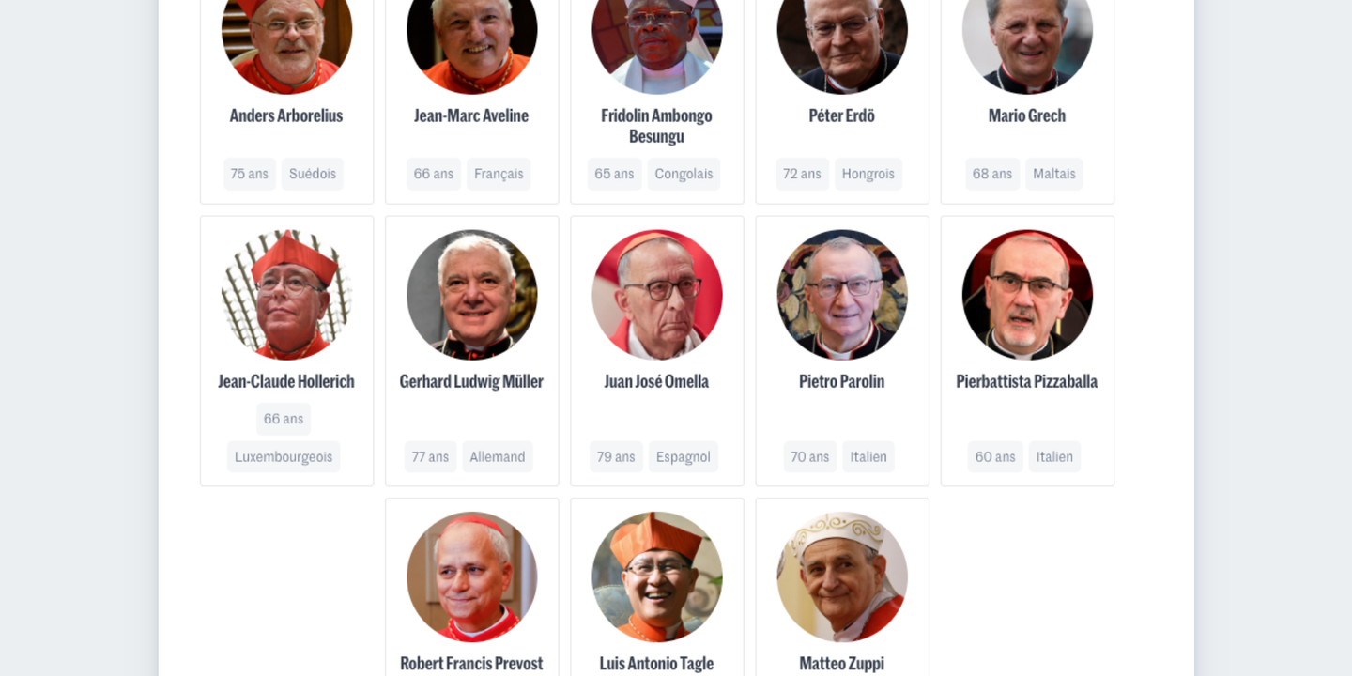Click the 79 ans age tag
The height and width of the screenshot is (676, 1352).
pyautogui.click(x=616, y=456)
